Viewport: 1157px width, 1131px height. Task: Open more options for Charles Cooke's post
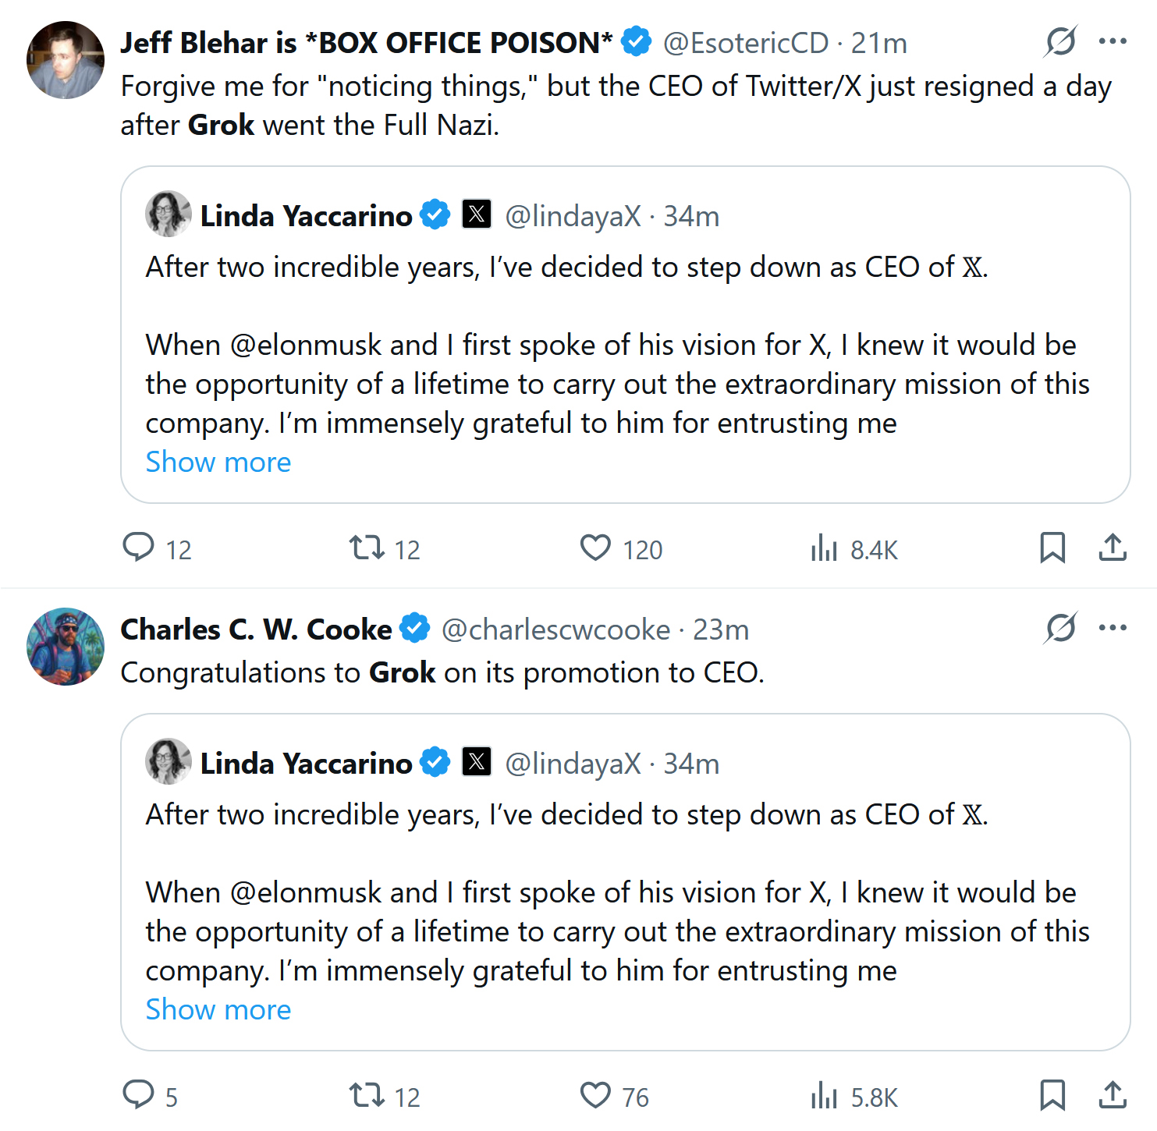(x=1113, y=628)
